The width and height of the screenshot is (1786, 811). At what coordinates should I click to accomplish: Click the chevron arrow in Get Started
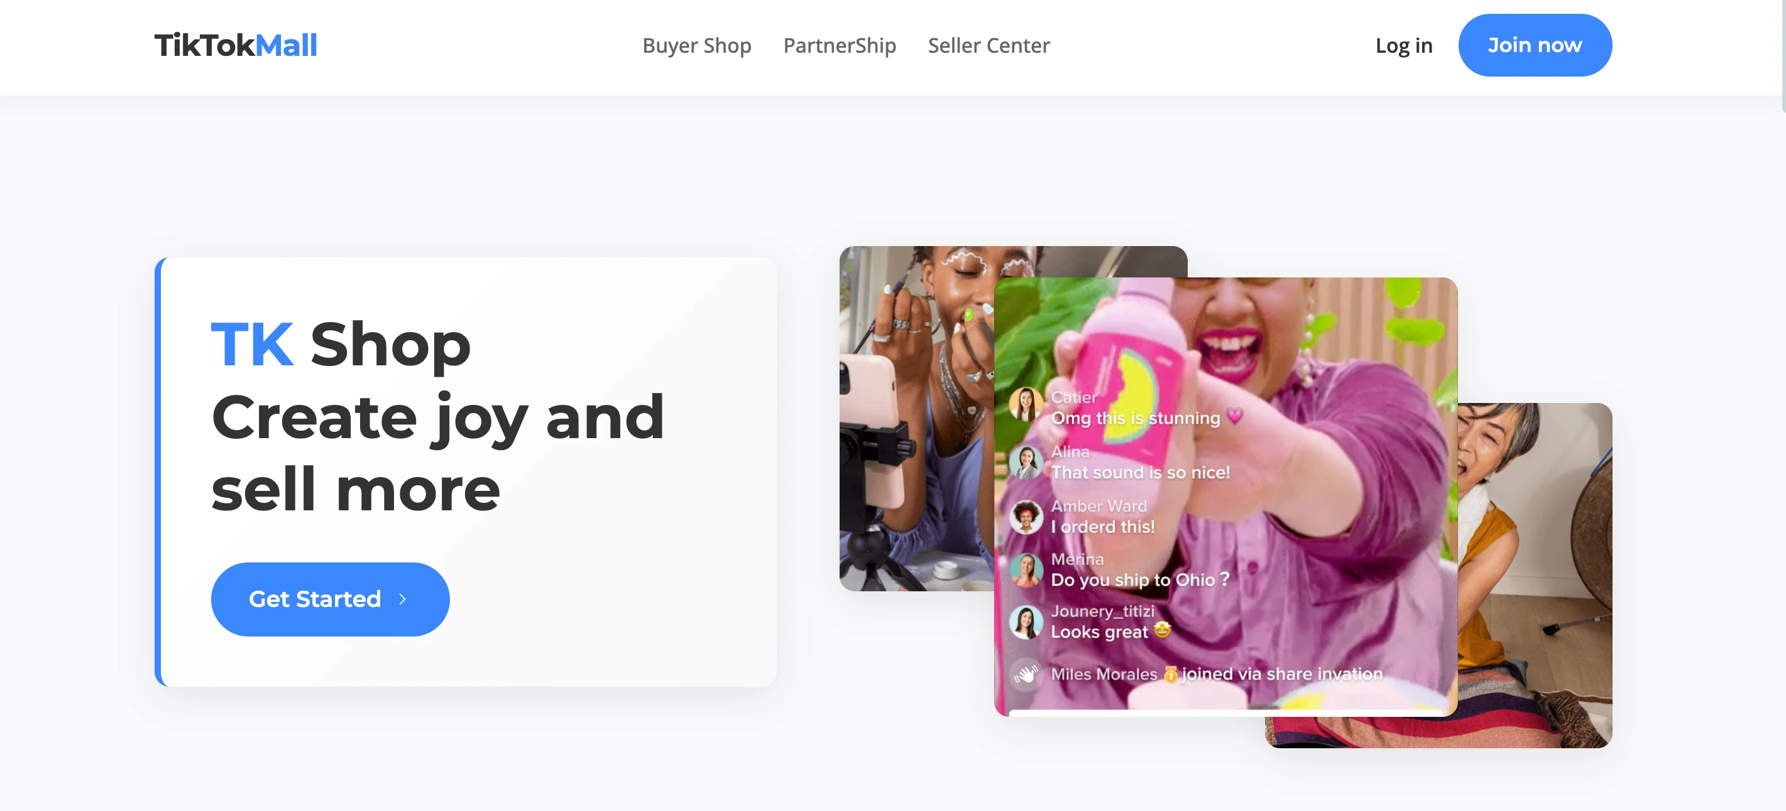(402, 599)
